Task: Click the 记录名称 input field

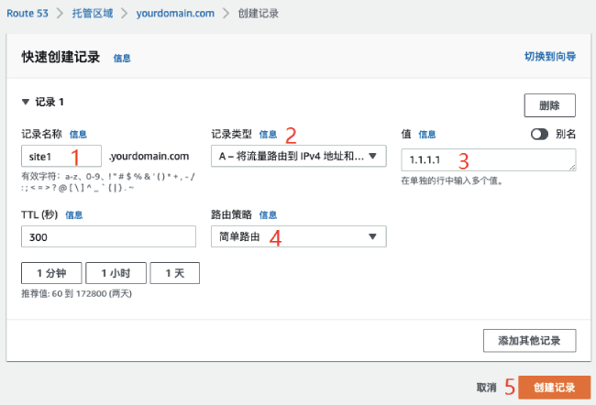Action: click(61, 157)
